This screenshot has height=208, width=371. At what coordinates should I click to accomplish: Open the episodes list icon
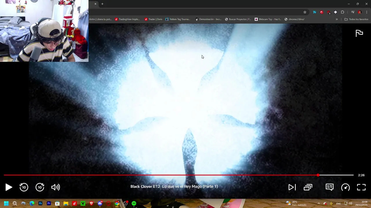point(308,187)
